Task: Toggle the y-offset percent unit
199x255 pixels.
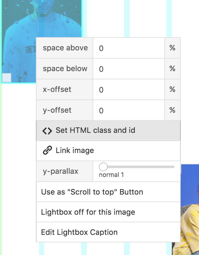Action: (172, 110)
